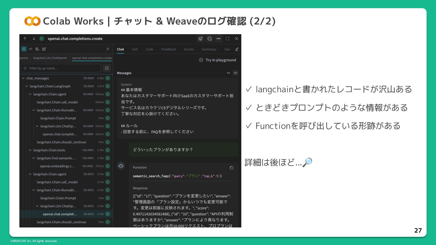Image resolution: width=436 pixels, height=245 pixels.
Task: Select the flame graph view icon
Action: click(x=37, y=49)
